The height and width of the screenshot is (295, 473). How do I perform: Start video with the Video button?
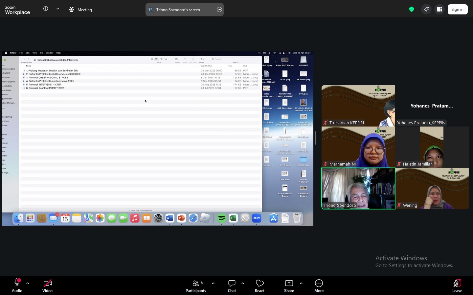pyautogui.click(x=47, y=284)
